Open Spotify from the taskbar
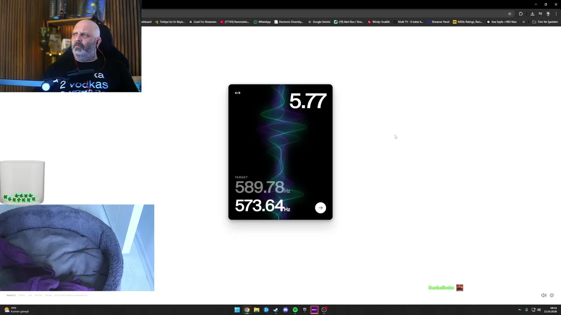 (295, 310)
